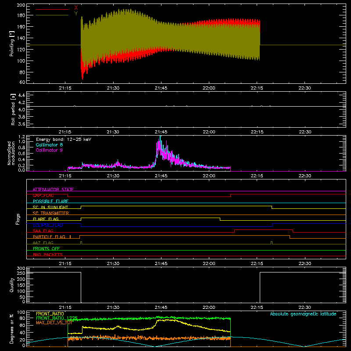
Task: Click the AAZ_FLAG pulse near 22:20
Action: coord(272,243)
